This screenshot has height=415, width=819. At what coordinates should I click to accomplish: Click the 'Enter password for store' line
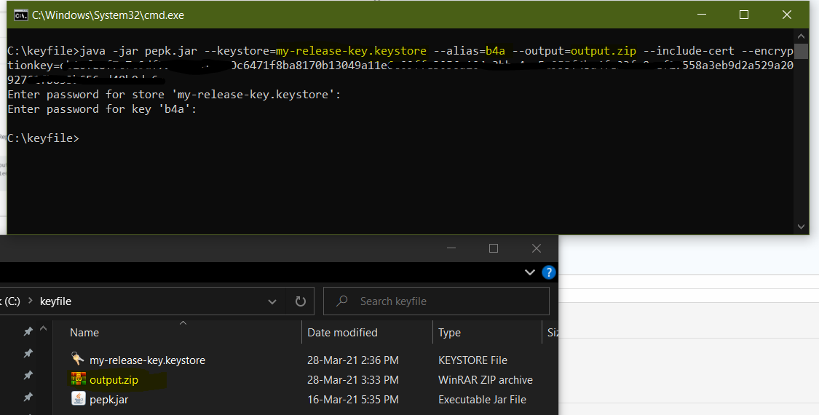click(174, 95)
